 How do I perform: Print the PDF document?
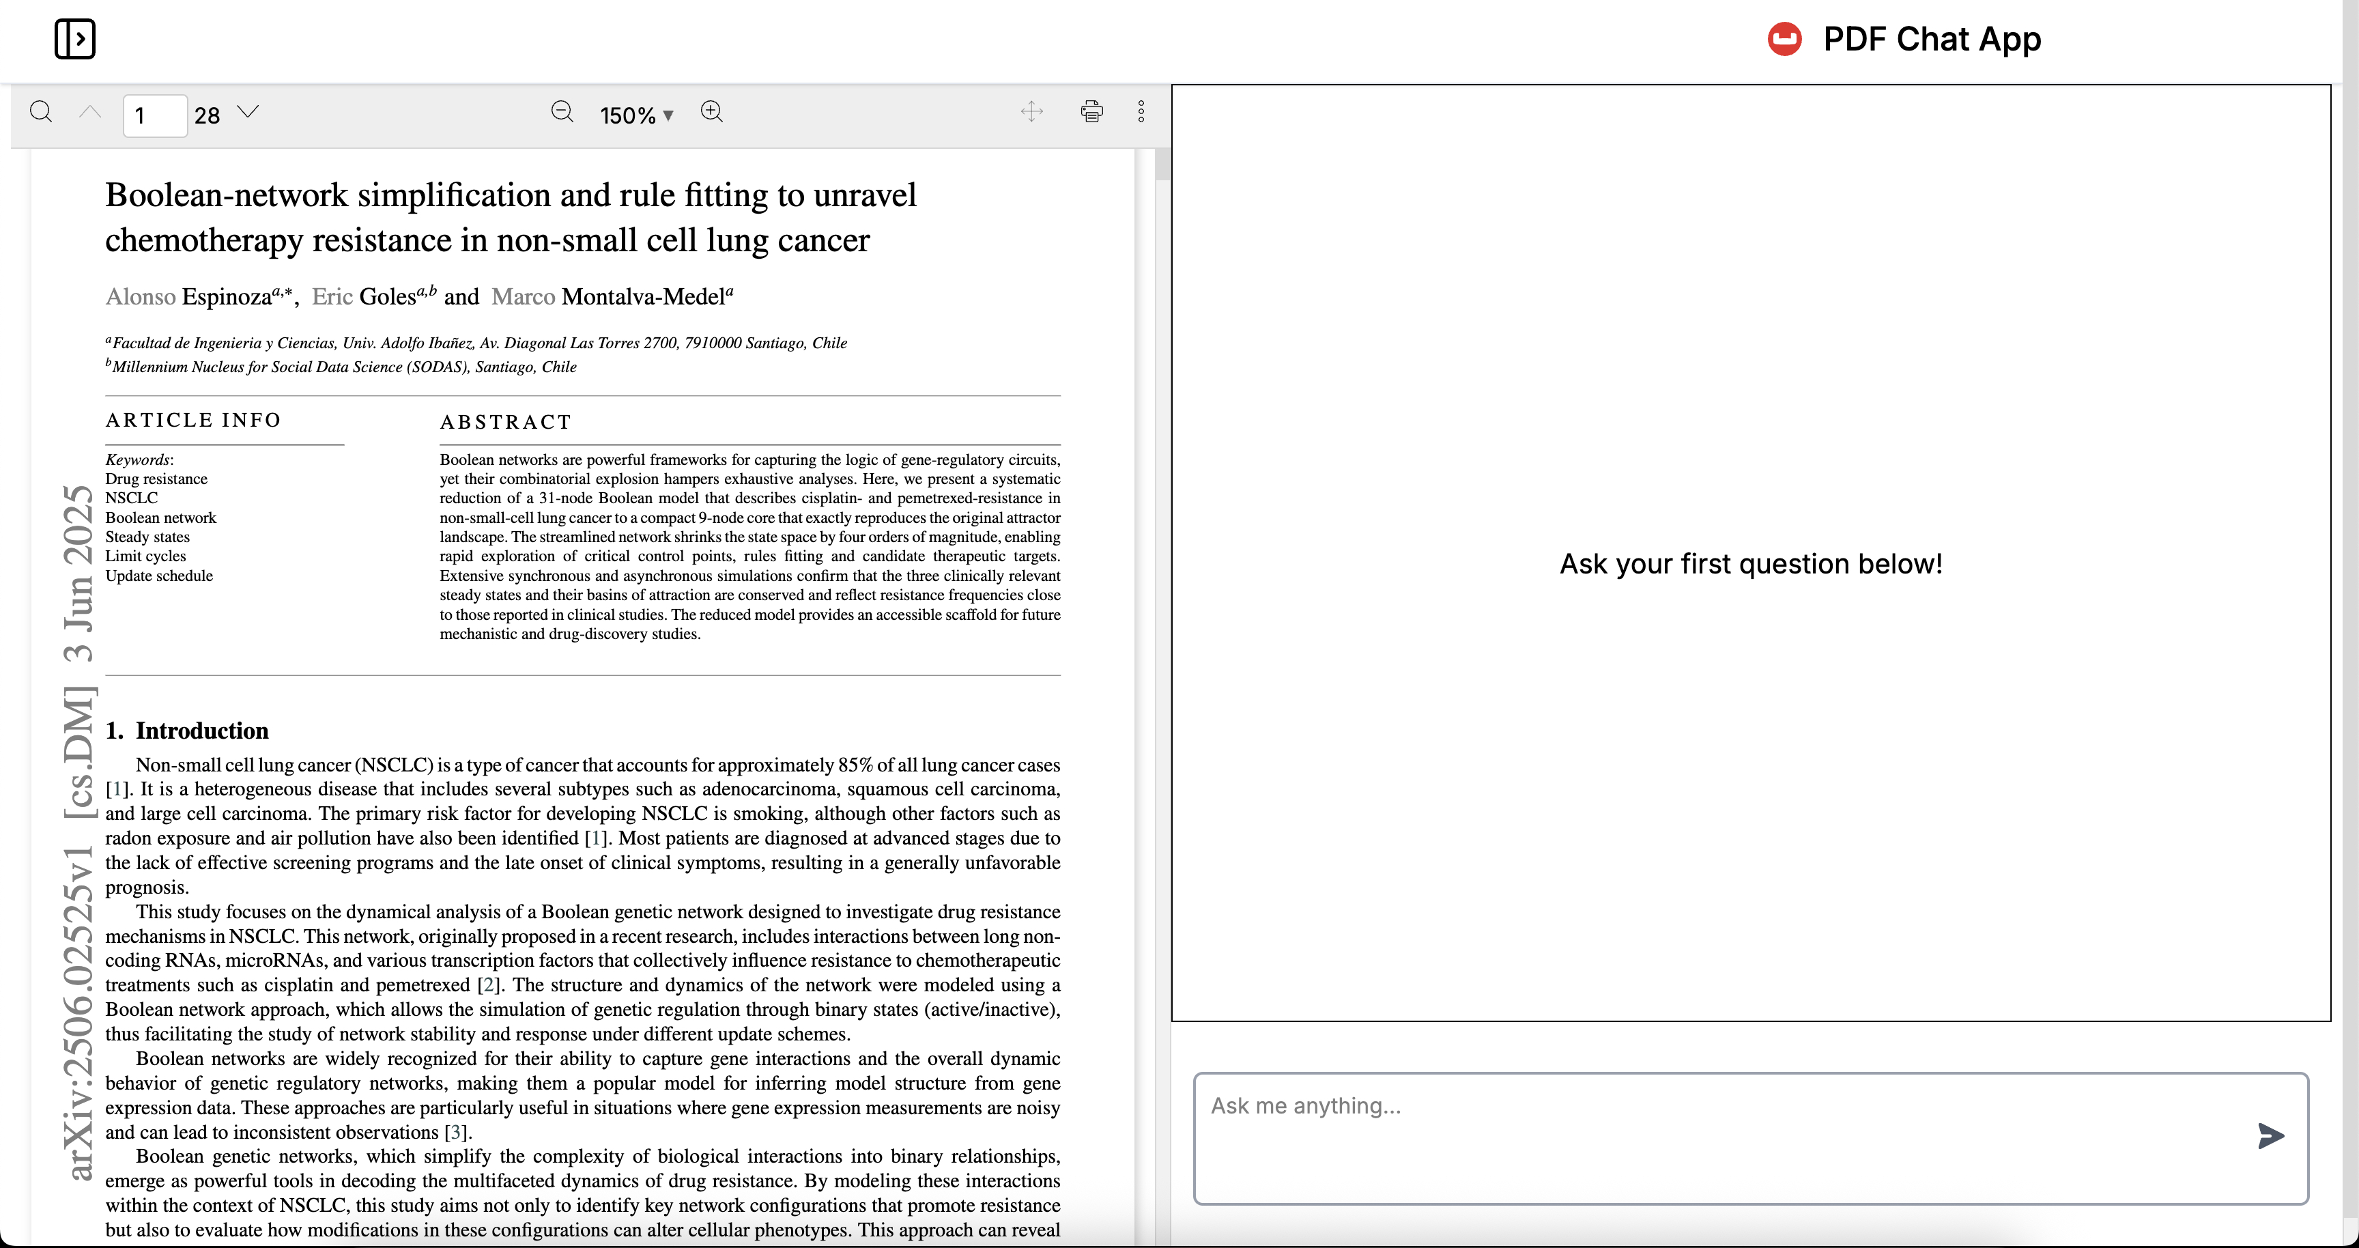[1091, 113]
